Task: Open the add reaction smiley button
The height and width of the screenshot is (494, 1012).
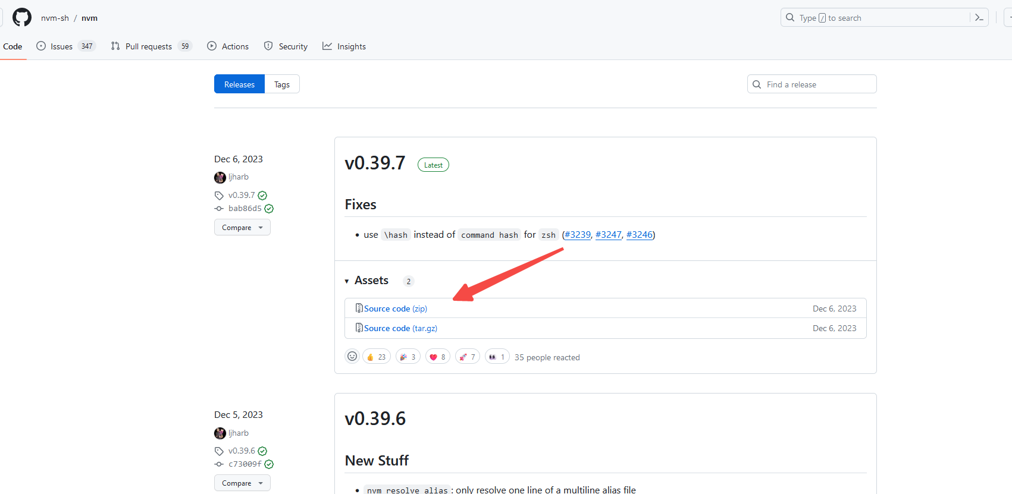Action: (352, 356)
